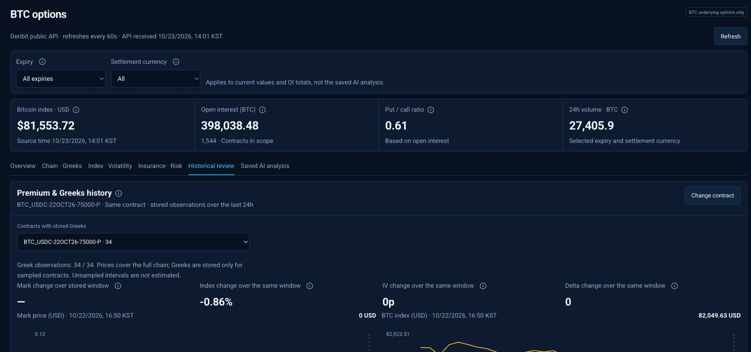This screenshot has width=751, height=352.
Task: Expand the Contracts with stored Greeks dropdown
Action: pos(133,242)
